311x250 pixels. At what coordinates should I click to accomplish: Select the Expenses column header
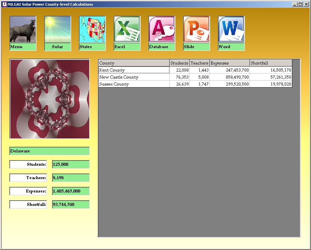[229, 63]
